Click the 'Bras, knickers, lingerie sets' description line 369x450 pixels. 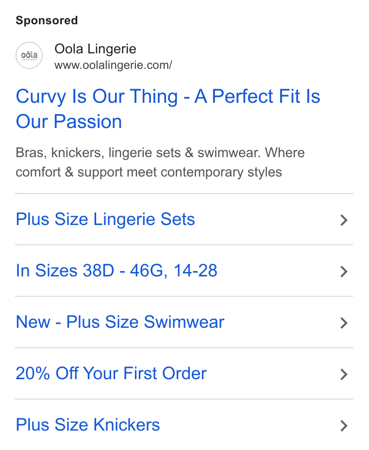click(x=160, y=153)
